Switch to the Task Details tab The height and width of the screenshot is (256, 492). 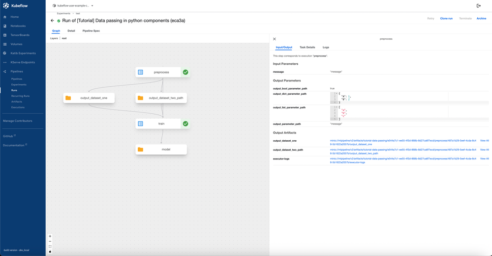click(307, 47)
